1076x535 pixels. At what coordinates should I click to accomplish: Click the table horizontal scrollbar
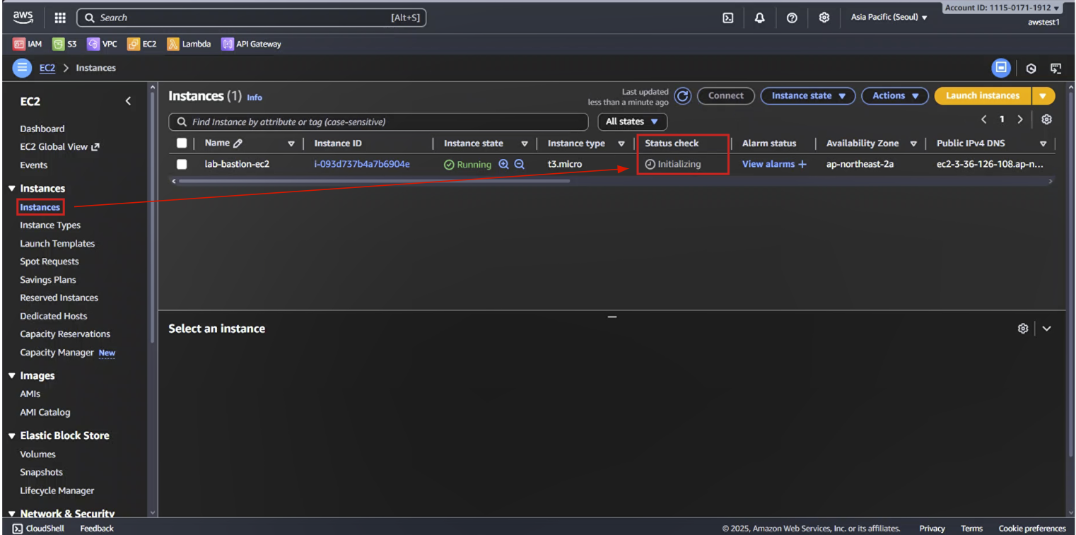(373, 181)
